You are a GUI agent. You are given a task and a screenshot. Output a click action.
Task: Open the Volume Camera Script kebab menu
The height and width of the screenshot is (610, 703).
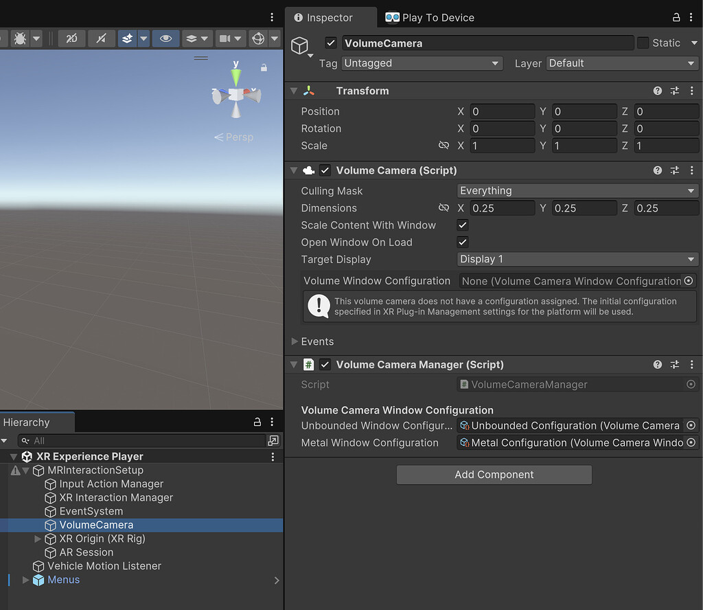[691, 170]
